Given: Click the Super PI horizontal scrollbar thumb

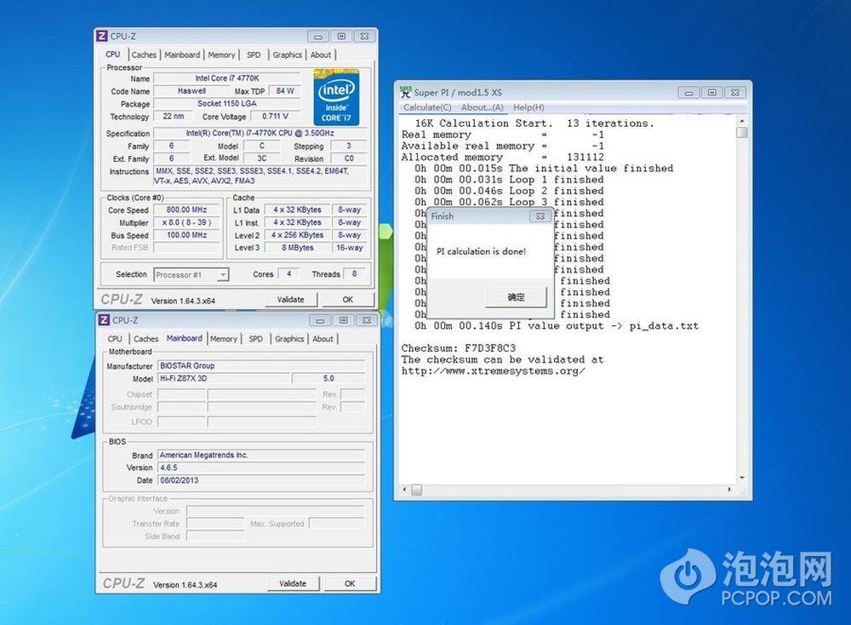Looking at the screenshot, I should click(x=416, y=490).
